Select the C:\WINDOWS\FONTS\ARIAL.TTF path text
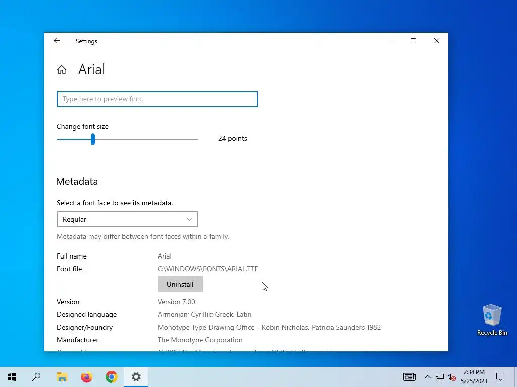 (208, 269)
